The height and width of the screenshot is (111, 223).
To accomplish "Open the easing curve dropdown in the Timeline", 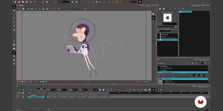I will [x=97, y=90].
